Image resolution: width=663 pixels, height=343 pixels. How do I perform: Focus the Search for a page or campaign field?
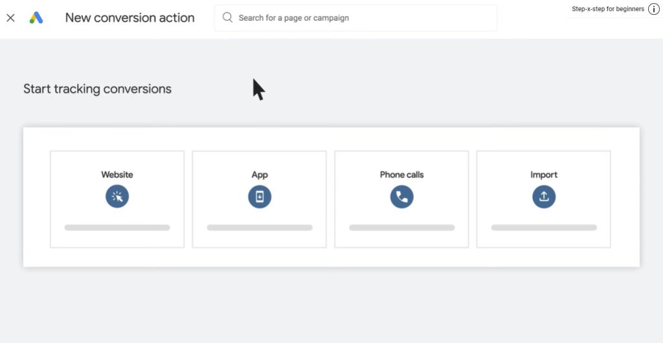coord(355,17)
